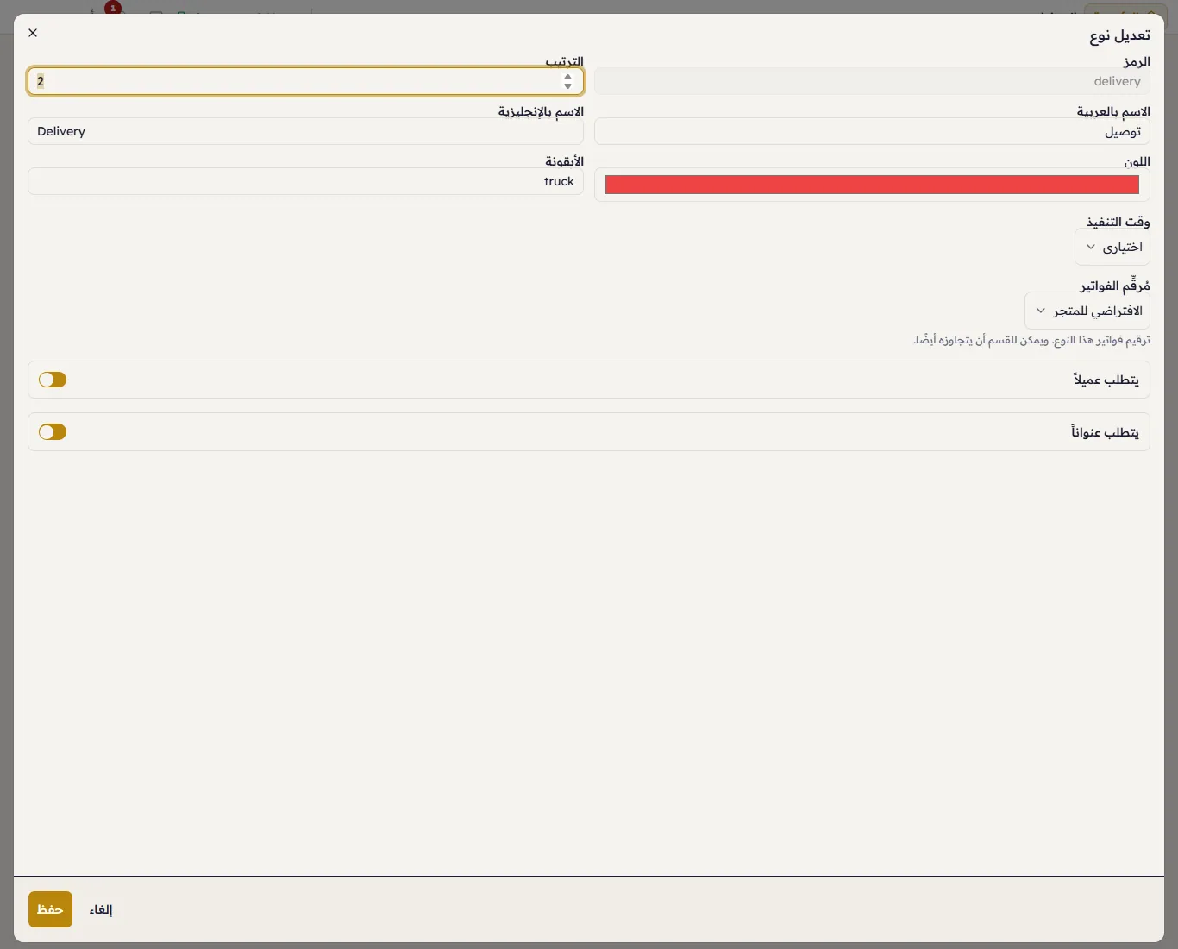Close the edit type dialog with X

pos(33,33)
